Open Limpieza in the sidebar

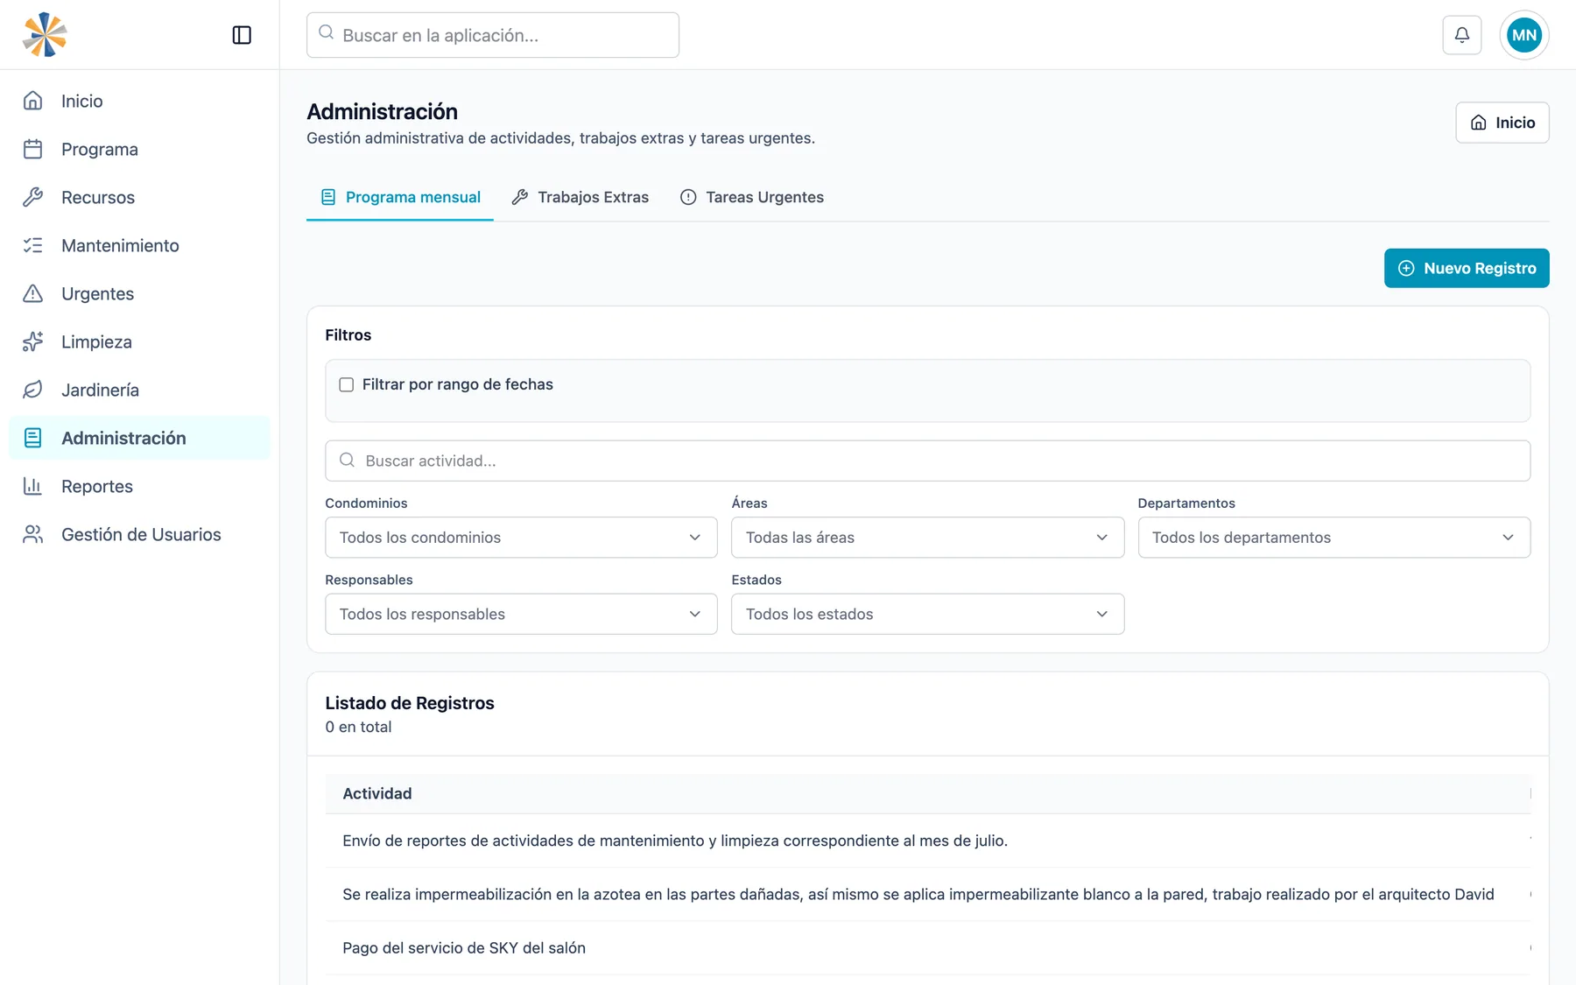(140, 341)
